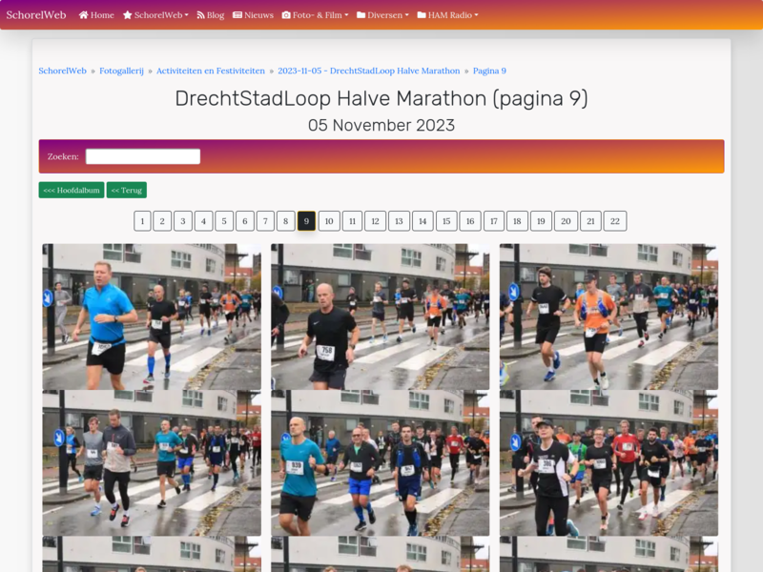The width and height of the screenshot is (763, 572).
Task: Open photo of bald runner with bib 758
Action: point(380,317)
